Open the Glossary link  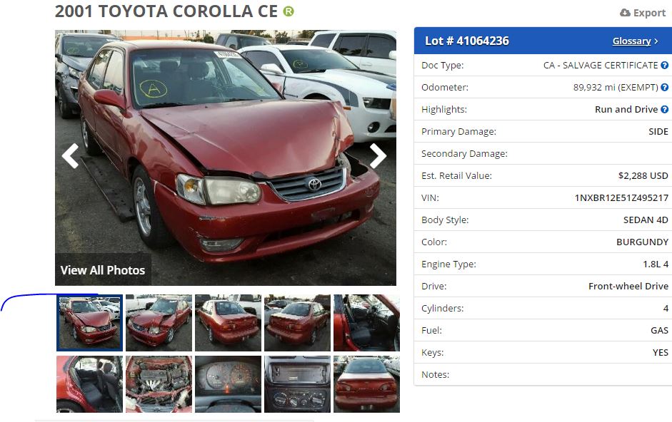point(631,41)
